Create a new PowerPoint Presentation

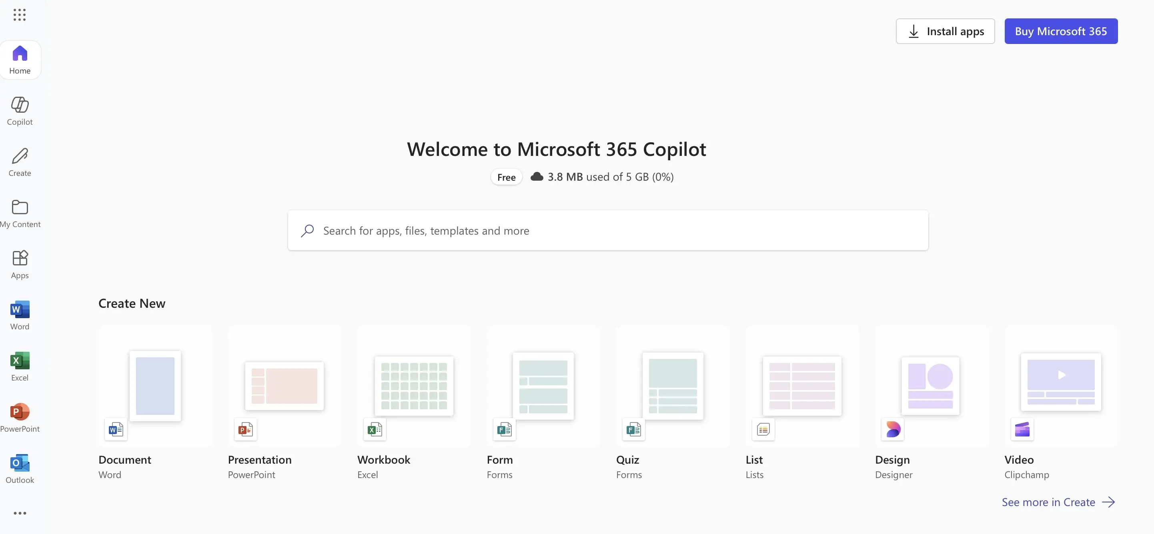[284, 386]
